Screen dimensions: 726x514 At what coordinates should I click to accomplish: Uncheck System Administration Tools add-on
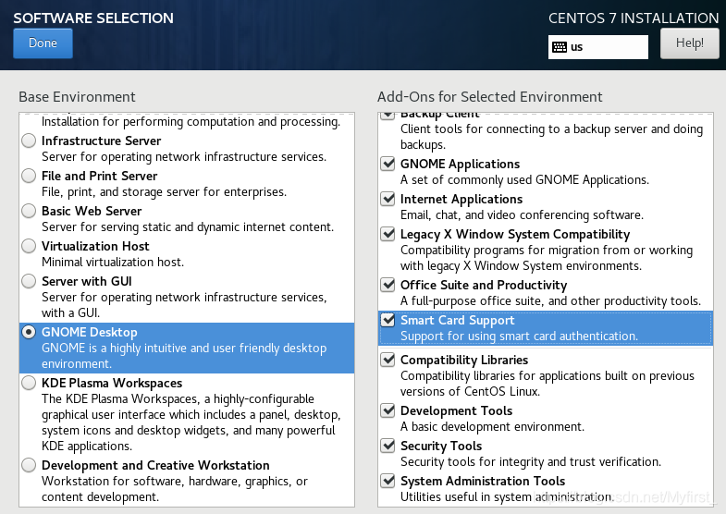point(388,481)
